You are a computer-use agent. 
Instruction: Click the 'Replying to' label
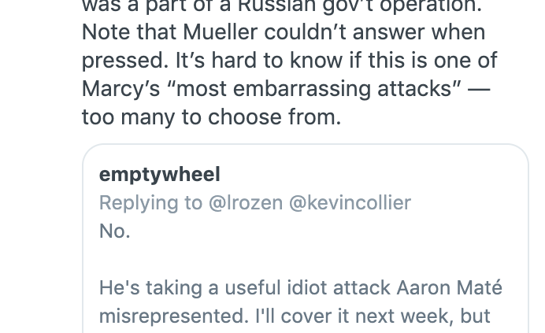[x=150, y=202]
